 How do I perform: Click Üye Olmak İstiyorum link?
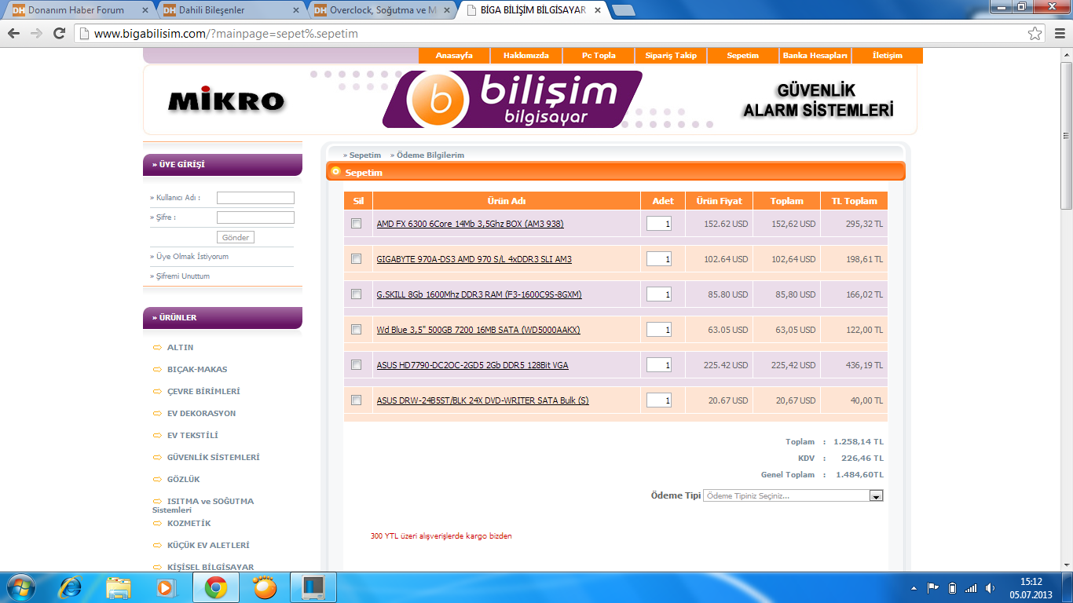pyautogui.click(x=192, y=257)
